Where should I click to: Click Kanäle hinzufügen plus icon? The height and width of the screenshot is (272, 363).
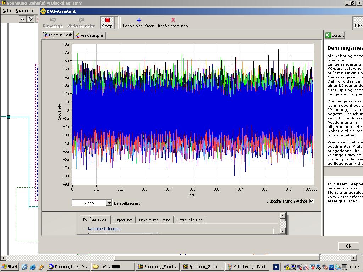point(139,21)
